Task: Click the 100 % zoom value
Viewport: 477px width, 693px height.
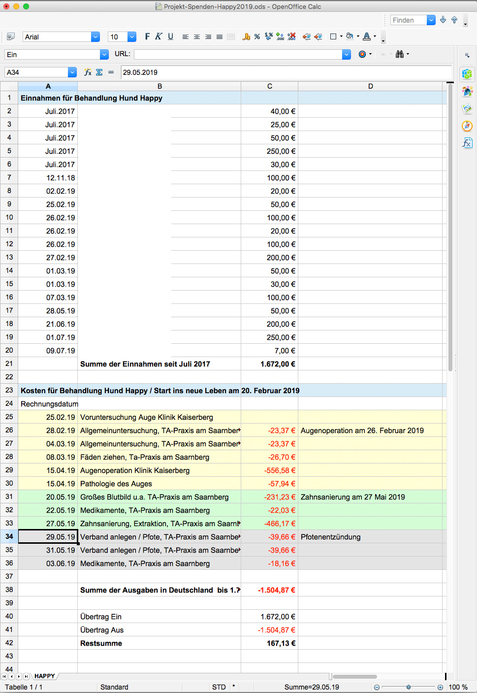Action: [x=458, y=687]
